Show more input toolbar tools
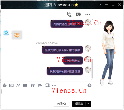The height and width of the screenshot is (110, 124). pos(54,86)
